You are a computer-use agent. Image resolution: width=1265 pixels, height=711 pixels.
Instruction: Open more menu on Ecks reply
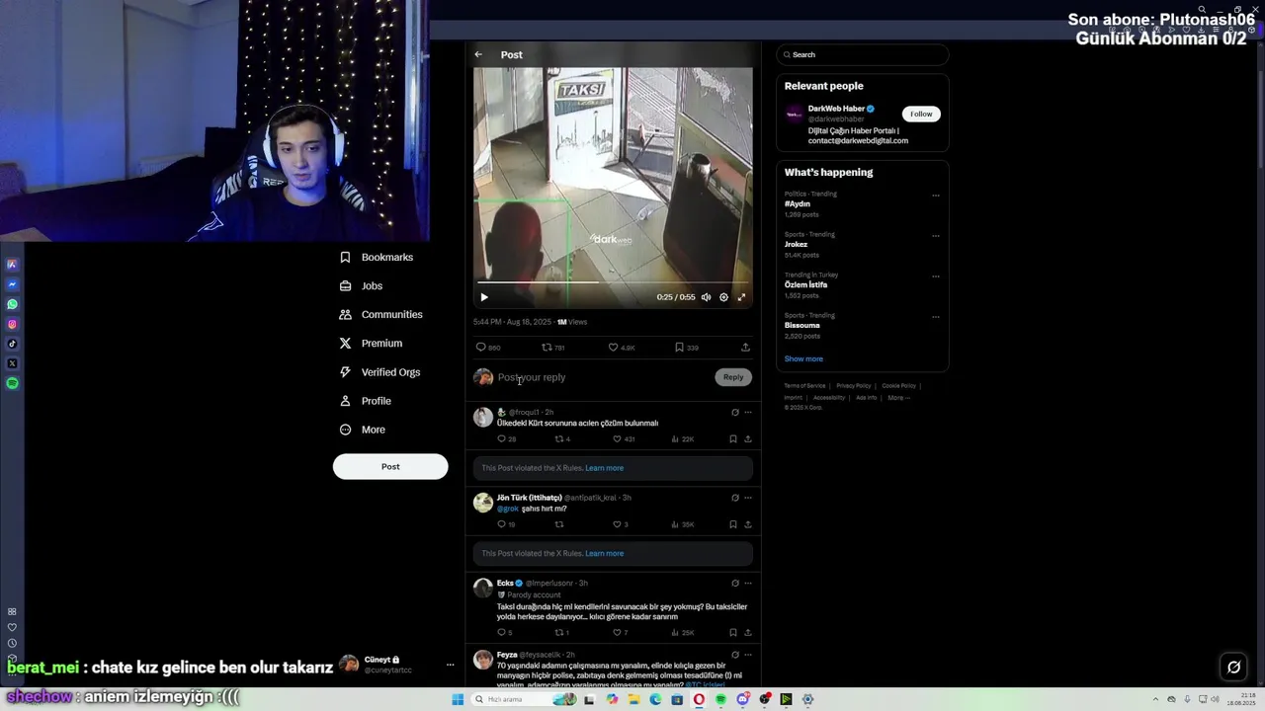[748, 583]
